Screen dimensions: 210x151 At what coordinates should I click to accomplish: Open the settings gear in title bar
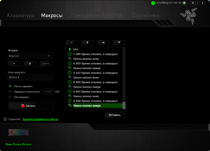point(193,3)
